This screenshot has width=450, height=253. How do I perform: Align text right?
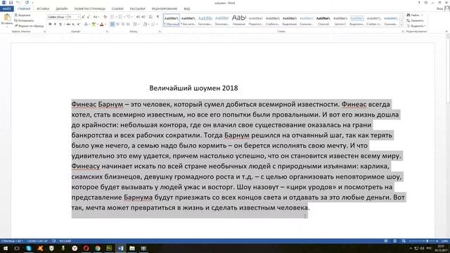point(123,25)
